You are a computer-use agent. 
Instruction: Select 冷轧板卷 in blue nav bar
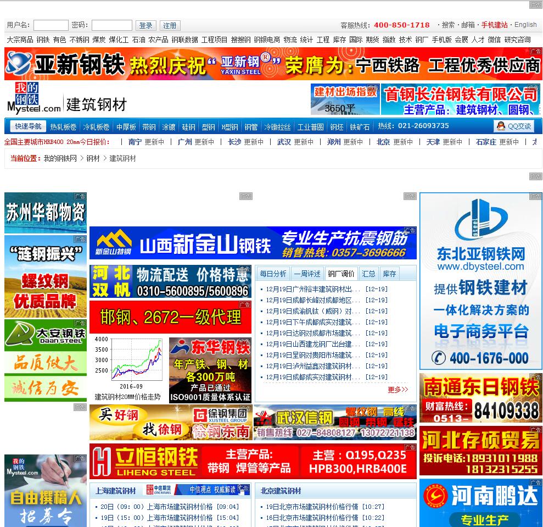(x=96, y=127)
